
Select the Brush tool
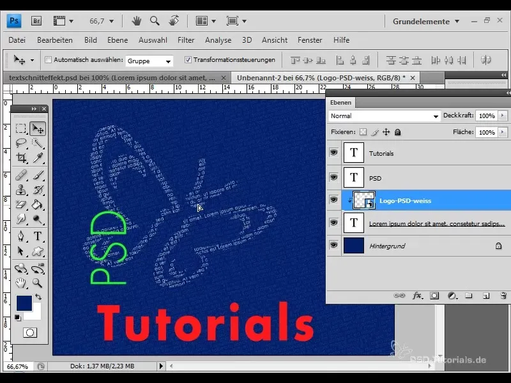pyautogui.click(x=38, y=175)
